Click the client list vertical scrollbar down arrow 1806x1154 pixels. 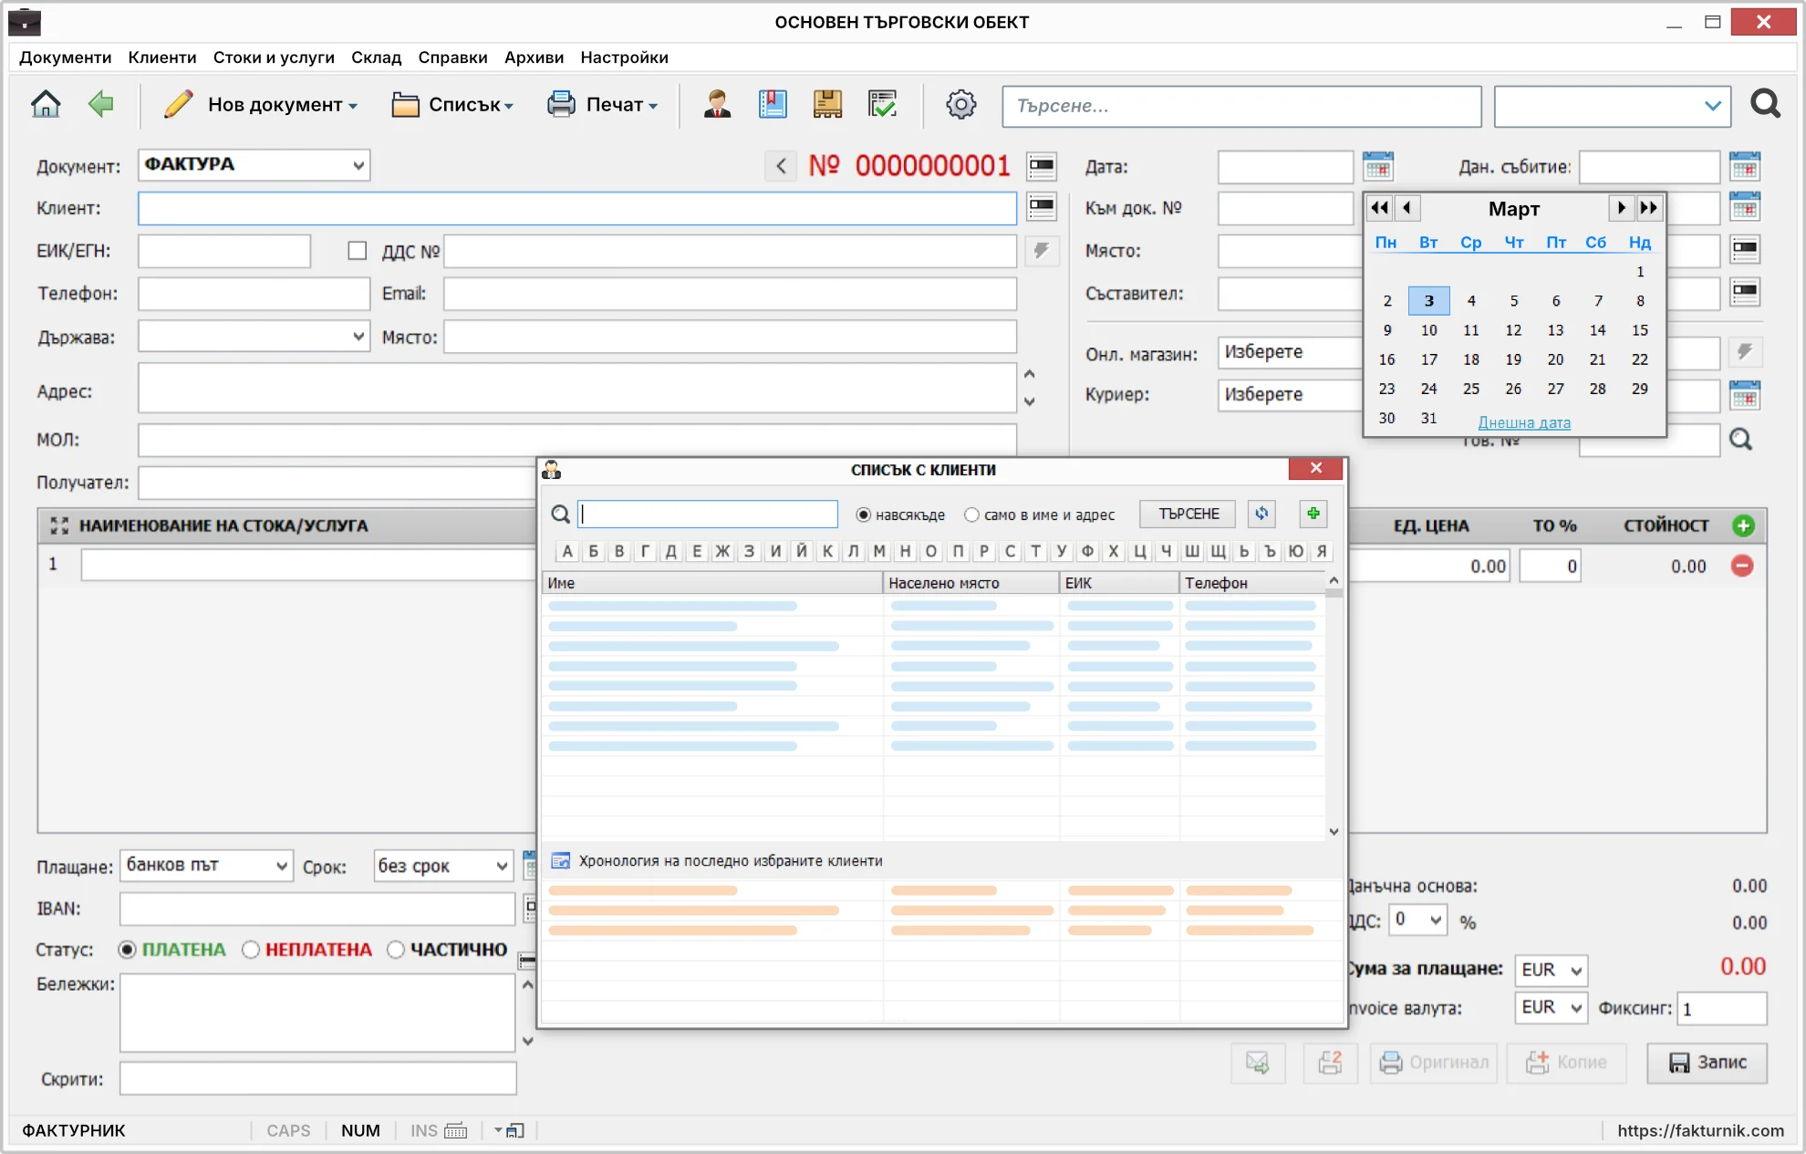tap(1334, 831)
